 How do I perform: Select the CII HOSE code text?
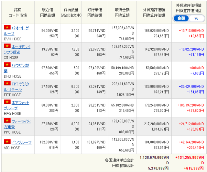point(11,58)
